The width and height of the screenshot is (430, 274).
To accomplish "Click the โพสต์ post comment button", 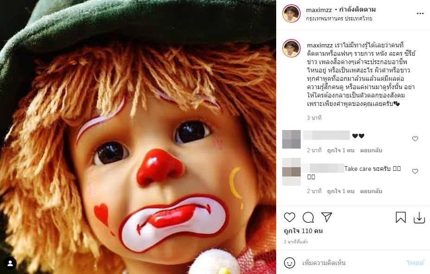I will (x=415, y=263).
